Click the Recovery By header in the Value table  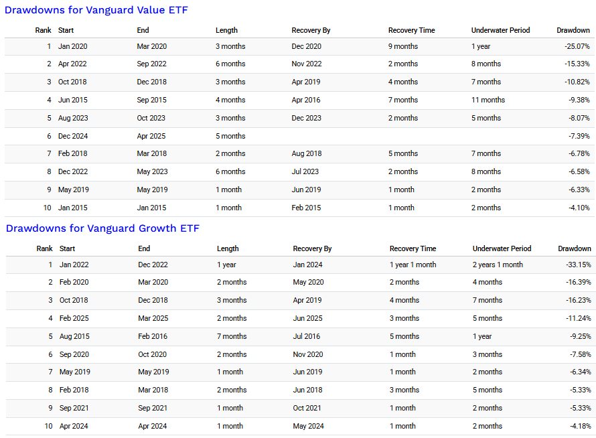[x=311, y=30]
